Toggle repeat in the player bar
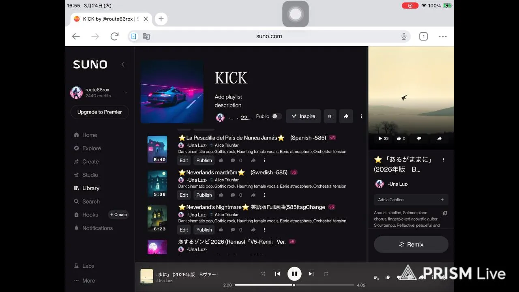This screenshot has height=292, width=519. click(326, 274)
